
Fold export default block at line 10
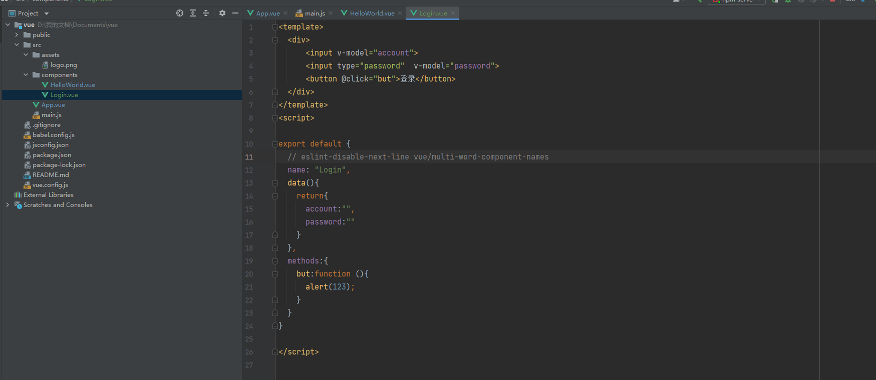pyautogui.click(x=275, y=144)
